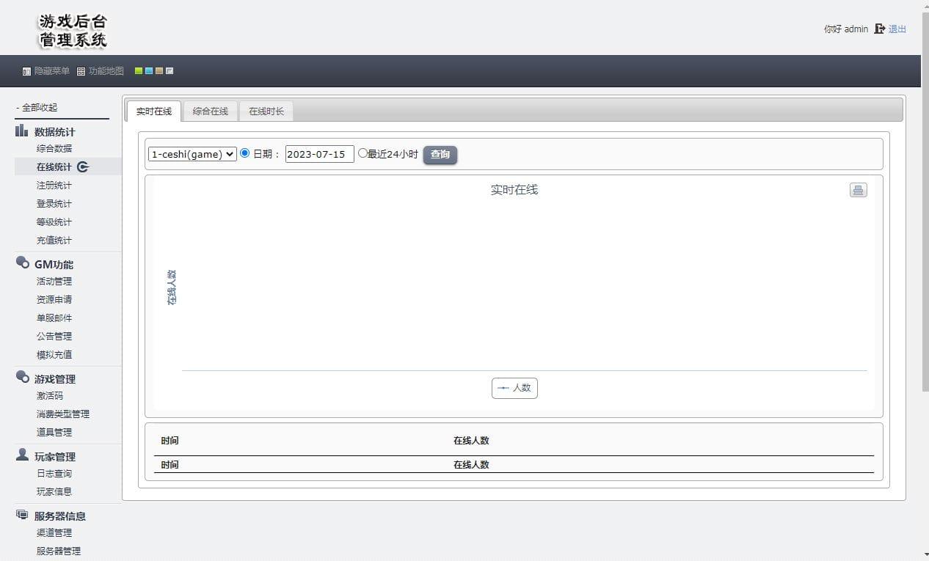Click the 服务器信息 monitor icon
Image resolution: width=929 pixels, height=561 pixels.
click(22, 515)
